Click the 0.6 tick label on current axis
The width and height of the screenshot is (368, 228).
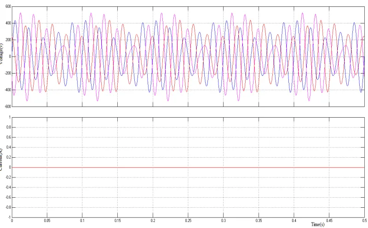[9, 137]
